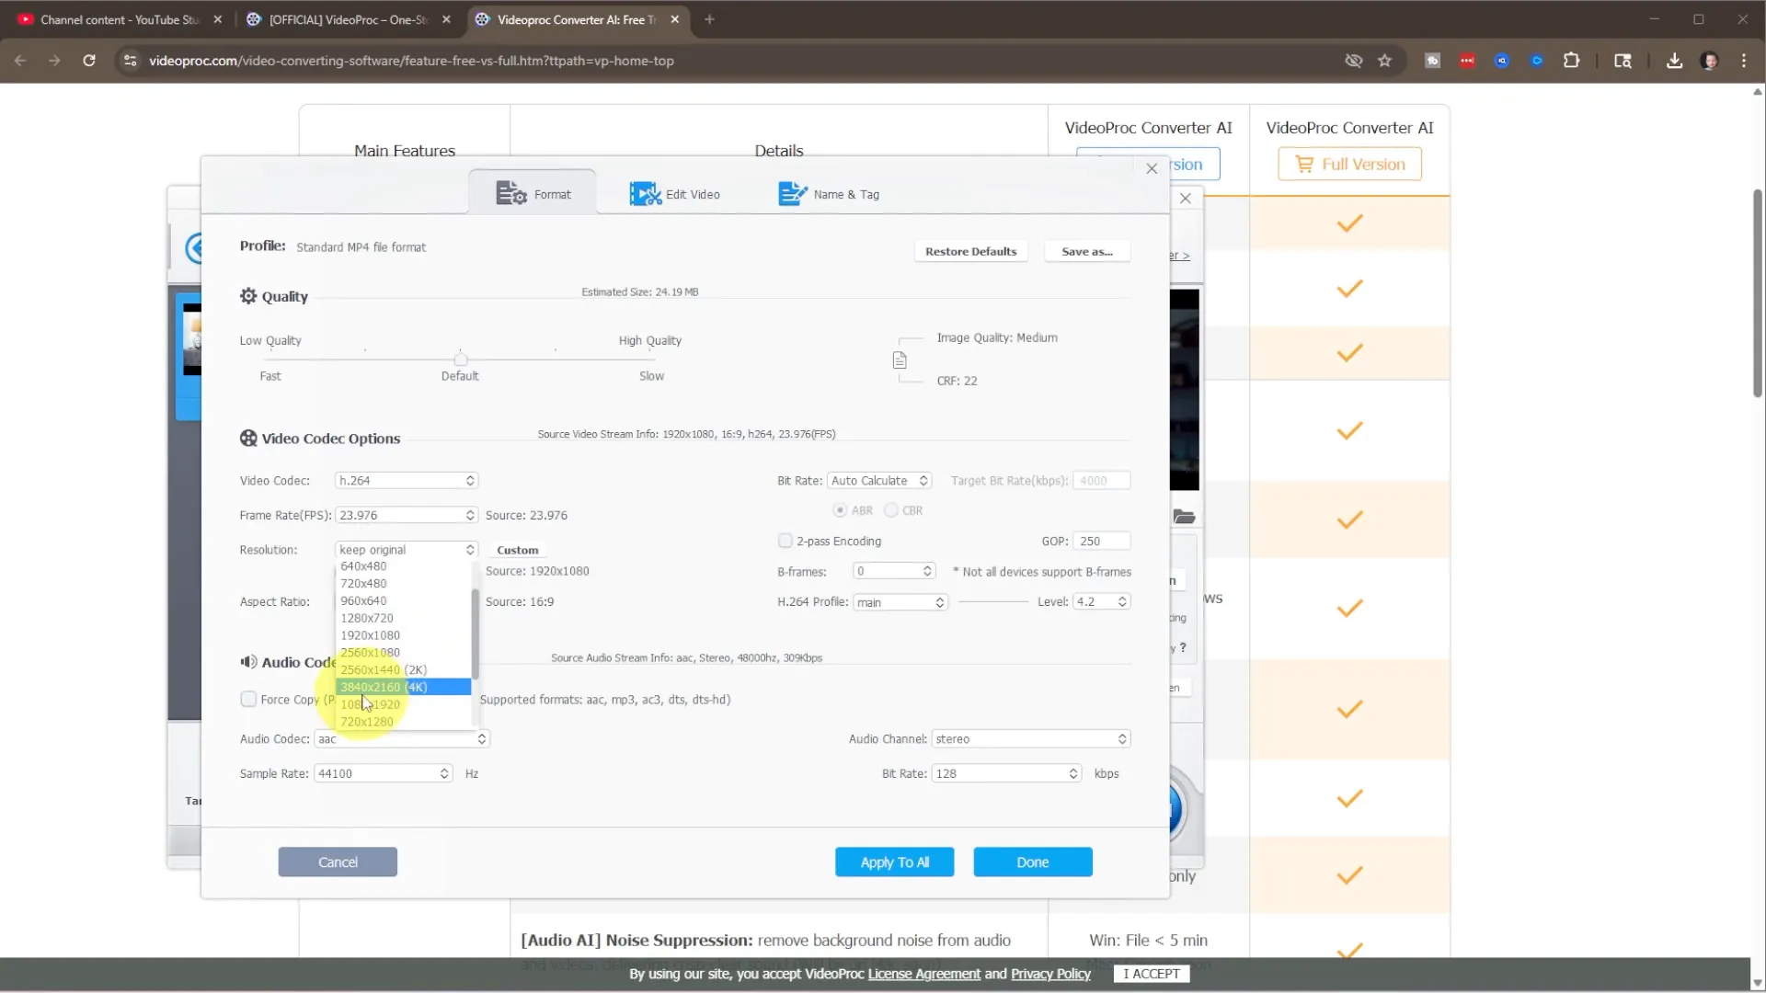Toggle the Force Copy checkbox

click(248, 700)
